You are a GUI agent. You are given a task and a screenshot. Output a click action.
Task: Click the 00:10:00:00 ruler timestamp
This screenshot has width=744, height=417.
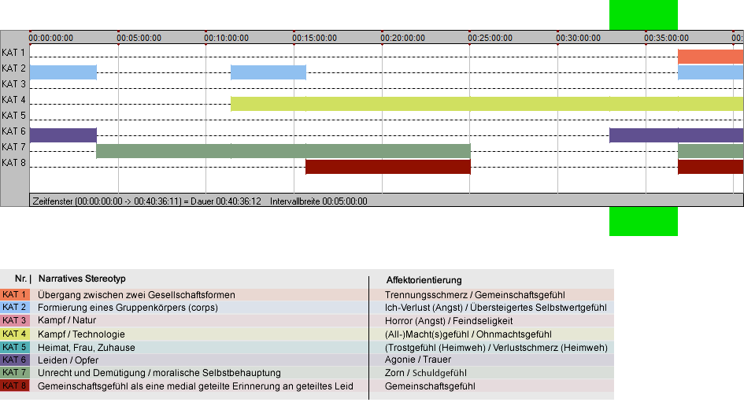coord(226,38)
